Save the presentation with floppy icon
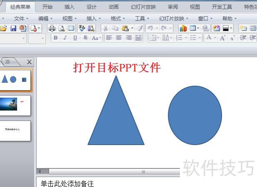Screen dimensions: 257x187 tap(13, 28)
